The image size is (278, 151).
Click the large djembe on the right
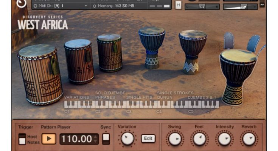[238, 75]
